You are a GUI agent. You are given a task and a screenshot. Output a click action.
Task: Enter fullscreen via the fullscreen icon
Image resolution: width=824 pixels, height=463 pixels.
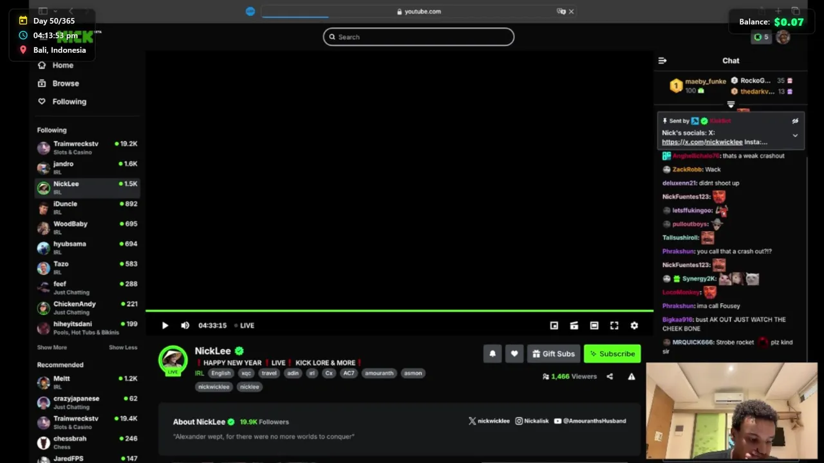614,325
